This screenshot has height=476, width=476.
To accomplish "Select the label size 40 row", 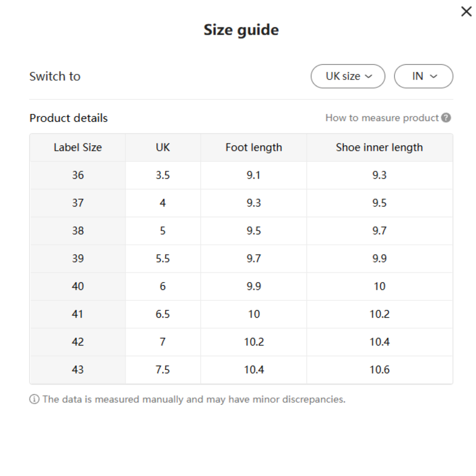I will [x=78, y=286].
